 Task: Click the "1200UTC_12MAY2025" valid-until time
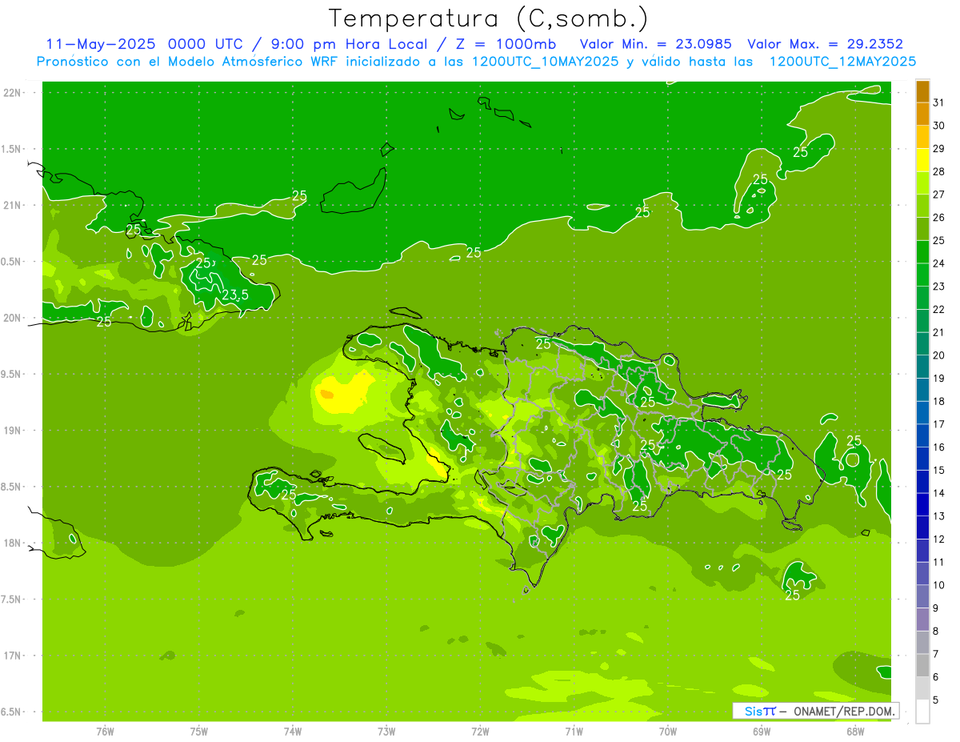[842, 62]
